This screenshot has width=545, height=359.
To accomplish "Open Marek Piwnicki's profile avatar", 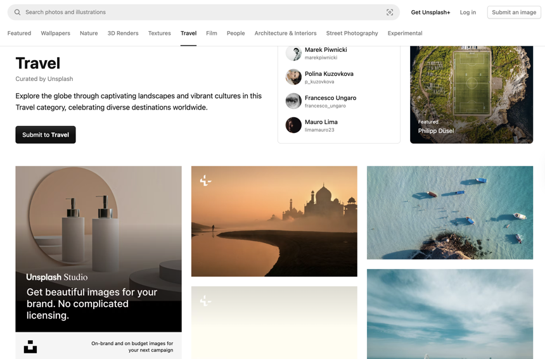I will (293, 53).
